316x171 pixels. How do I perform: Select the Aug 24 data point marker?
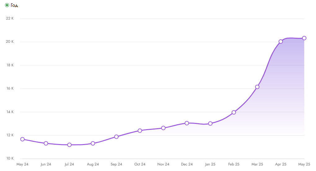(93, 143)
